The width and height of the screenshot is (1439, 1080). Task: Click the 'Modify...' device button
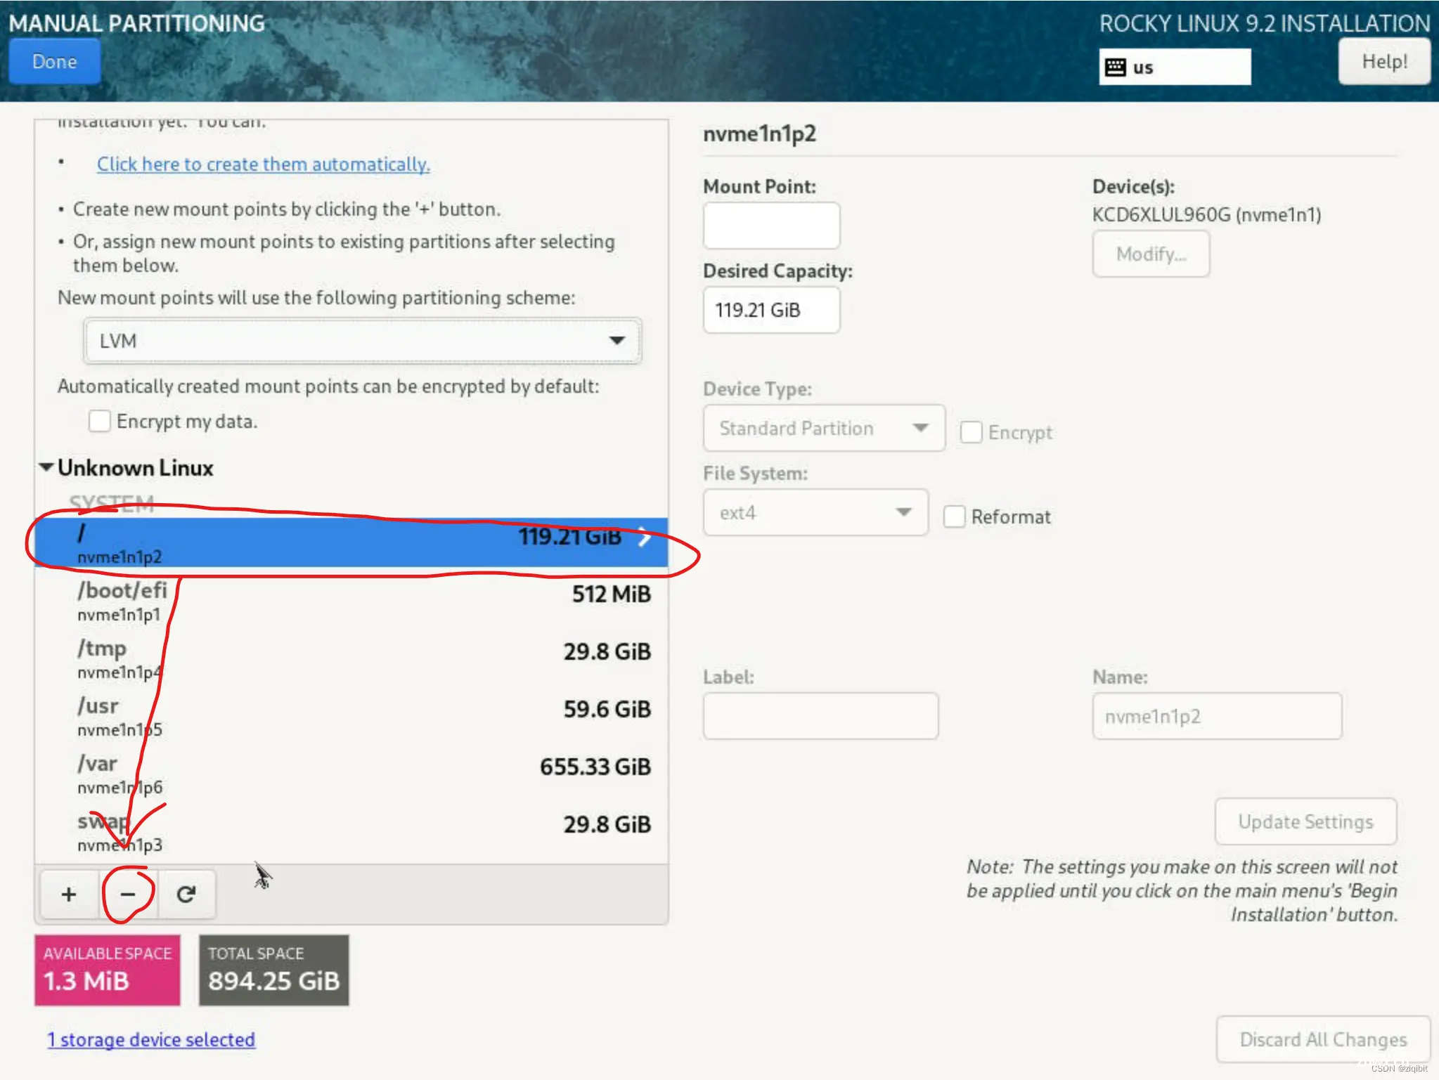coord(1151,253)
